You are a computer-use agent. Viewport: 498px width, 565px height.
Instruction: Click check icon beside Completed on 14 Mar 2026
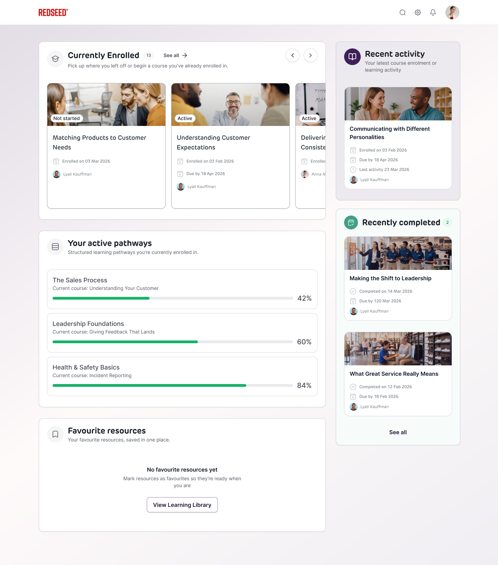tap(353, 291)
